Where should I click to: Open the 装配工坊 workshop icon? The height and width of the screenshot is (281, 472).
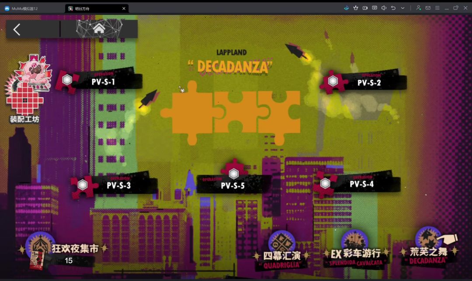coord(25,89)
